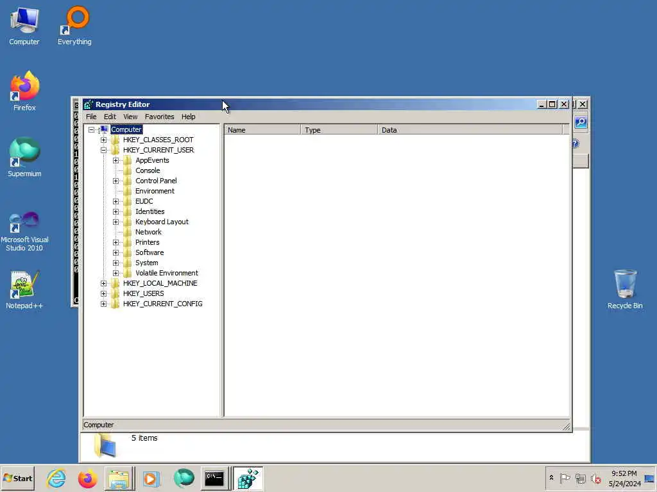Click the Registry Editor title bar icon
The width and height of the screenshot is (657, 492).
89,104
